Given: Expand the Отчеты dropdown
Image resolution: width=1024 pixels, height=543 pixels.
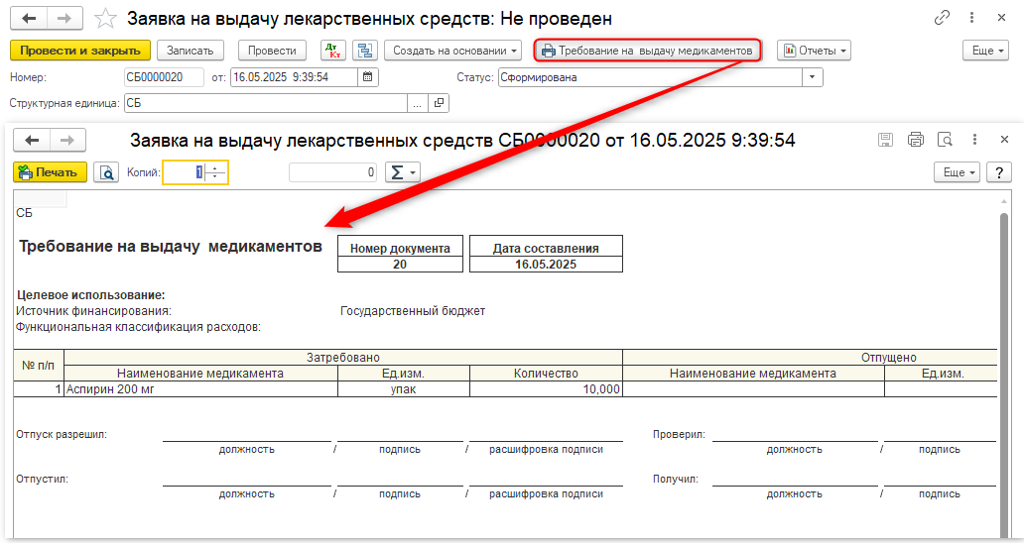Looking at the screenshot, I should pos(814,51).
